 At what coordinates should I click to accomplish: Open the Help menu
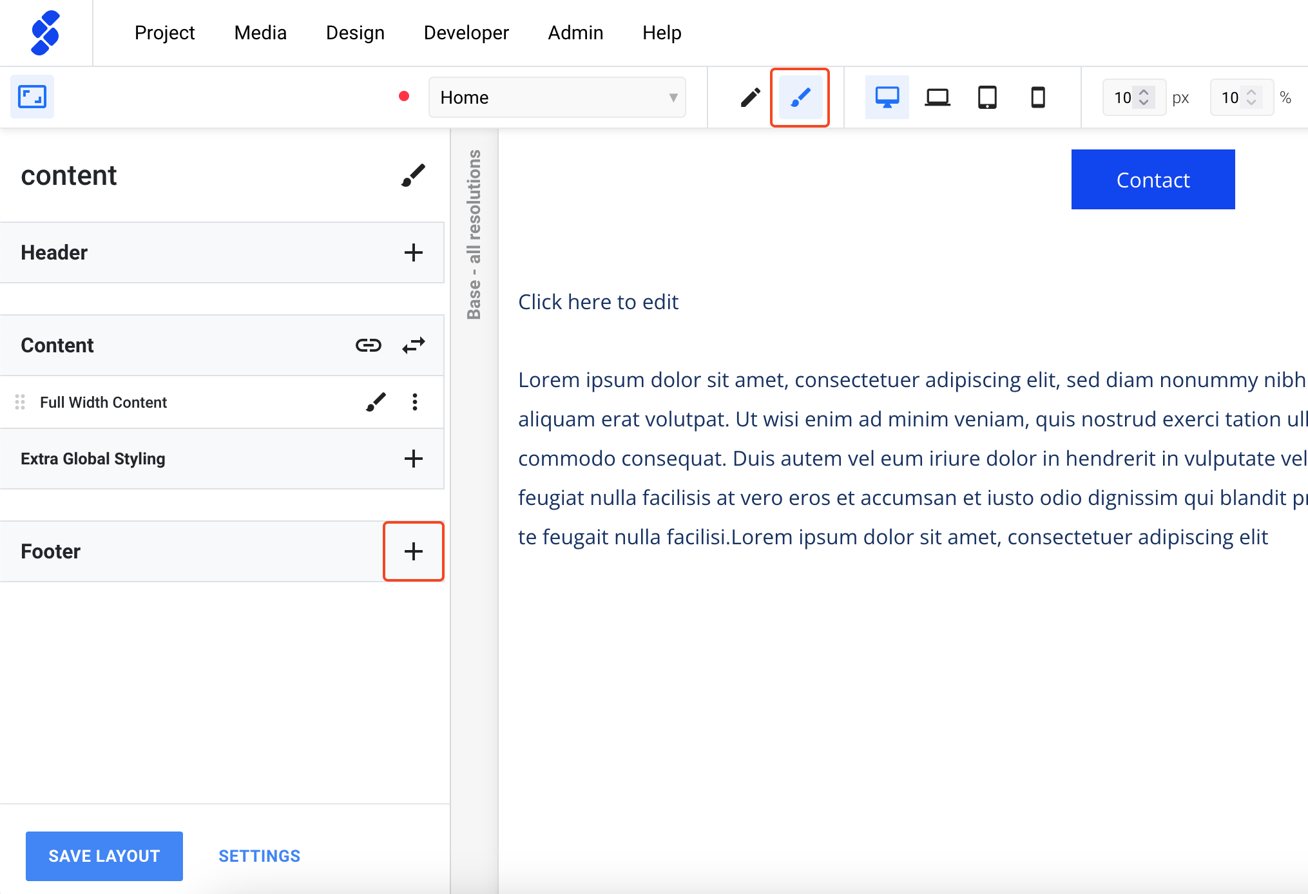[662, 33]
